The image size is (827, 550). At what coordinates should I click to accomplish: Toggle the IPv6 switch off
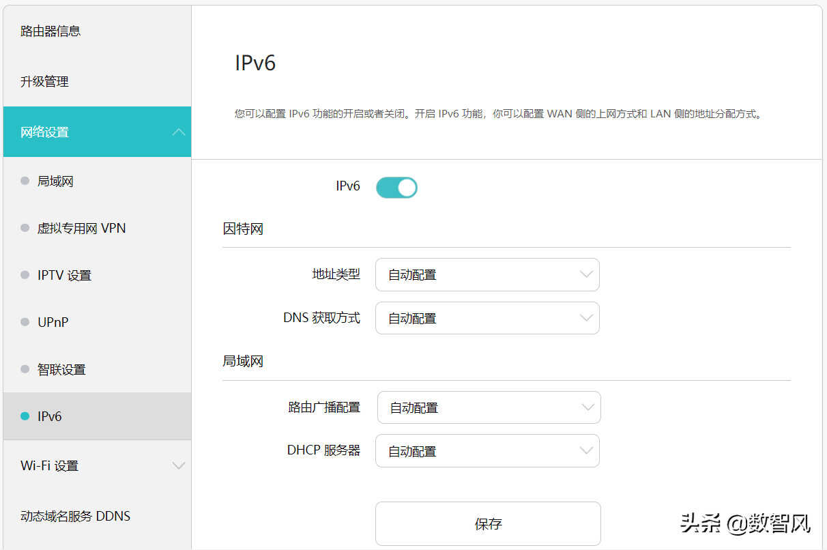[396, 187]
